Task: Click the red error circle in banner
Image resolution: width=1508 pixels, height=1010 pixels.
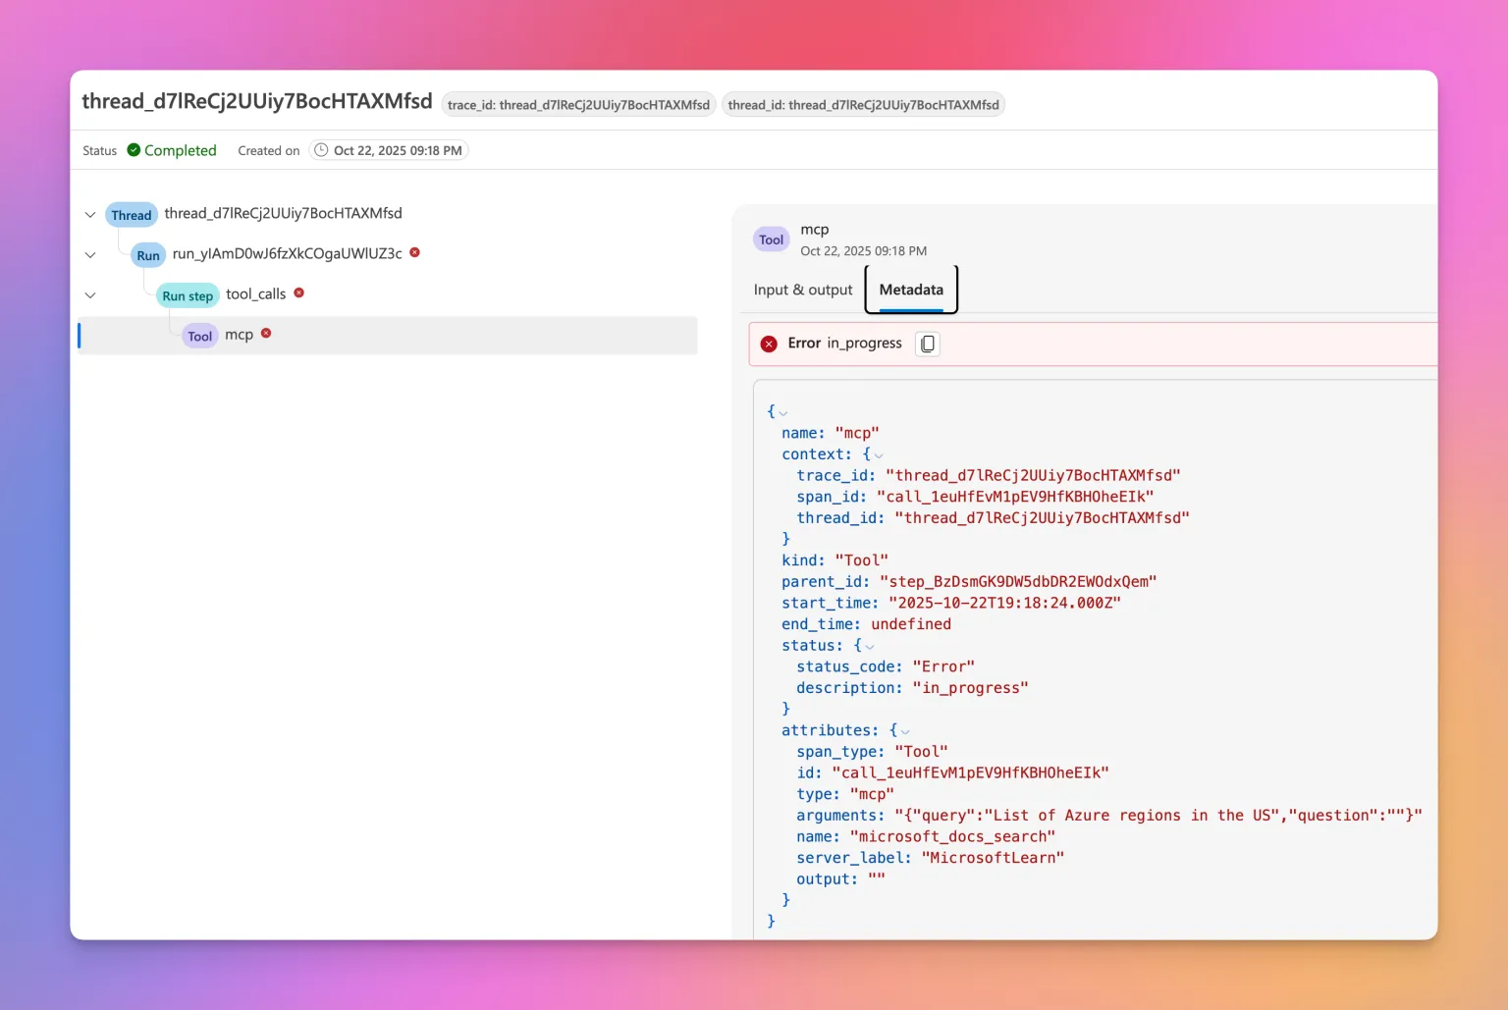Action: pyautogui.click(x=769, y=344)
